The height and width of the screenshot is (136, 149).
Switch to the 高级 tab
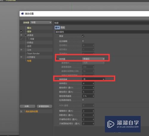pyautogui.click(x=63, y=27)
